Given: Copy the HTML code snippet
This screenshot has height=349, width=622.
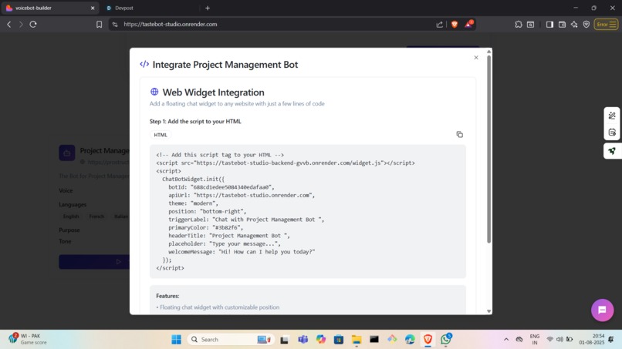Looking at the screenshot, I should coord(459,135).
